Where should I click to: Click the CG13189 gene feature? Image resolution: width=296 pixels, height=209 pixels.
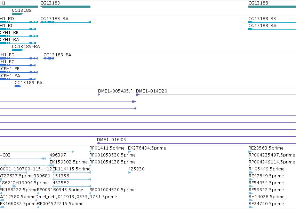[x=17, y=14]
